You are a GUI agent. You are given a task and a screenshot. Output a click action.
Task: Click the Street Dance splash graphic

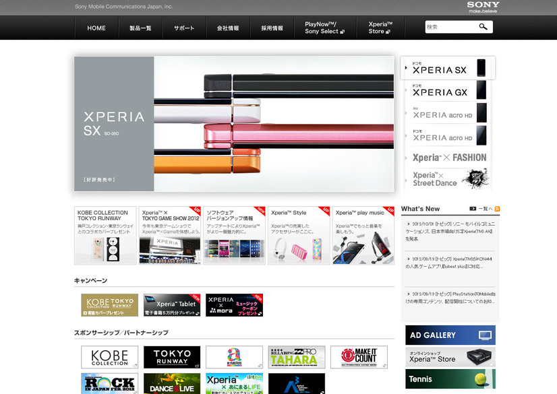[475, 178]
